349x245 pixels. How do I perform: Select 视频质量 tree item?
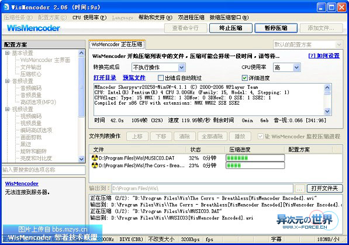31,123
